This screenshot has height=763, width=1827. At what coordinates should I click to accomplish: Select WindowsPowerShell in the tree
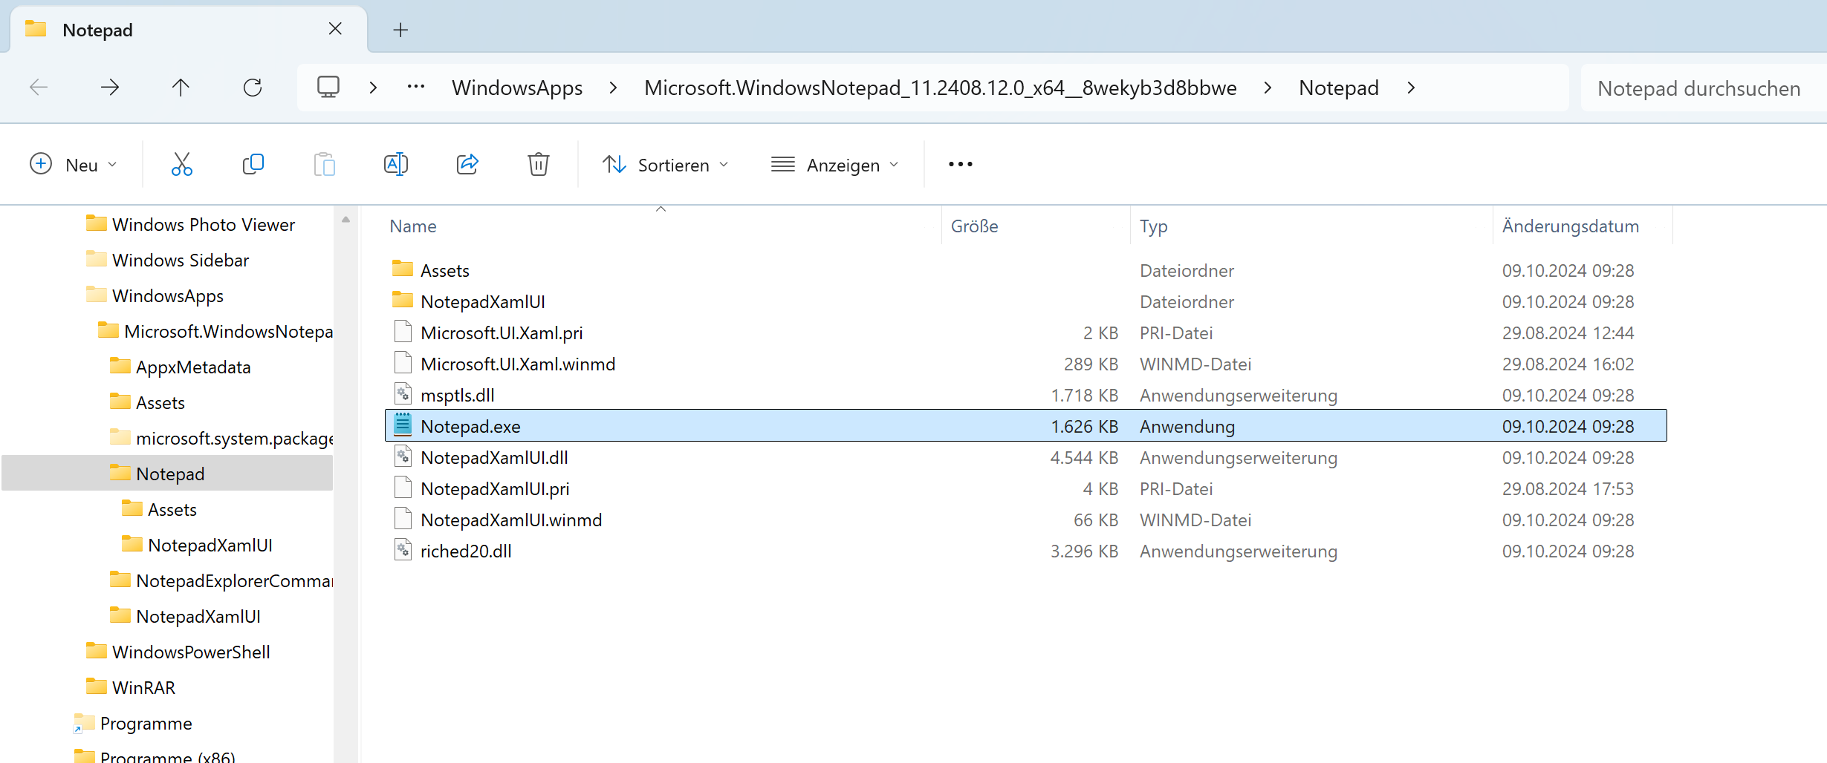(191, 652)
